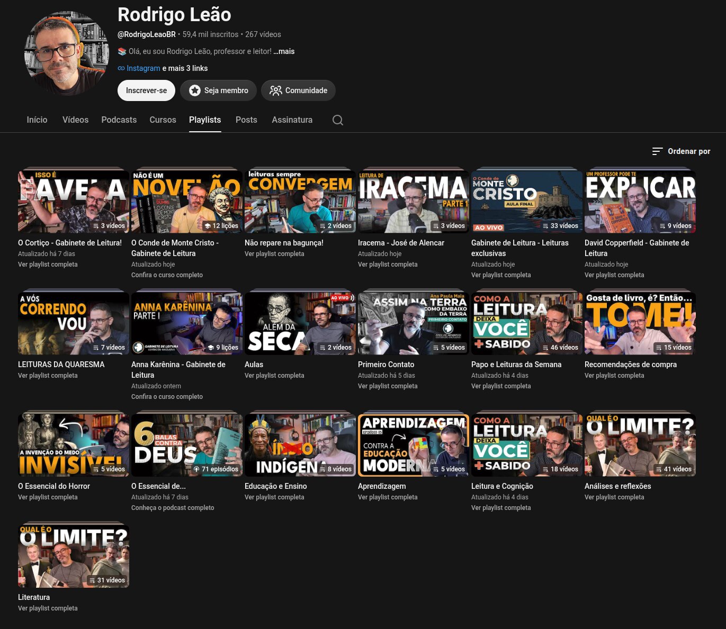Select the Cursos tab
The width and height of the screenshot is (726, 629).
[163, 120]
